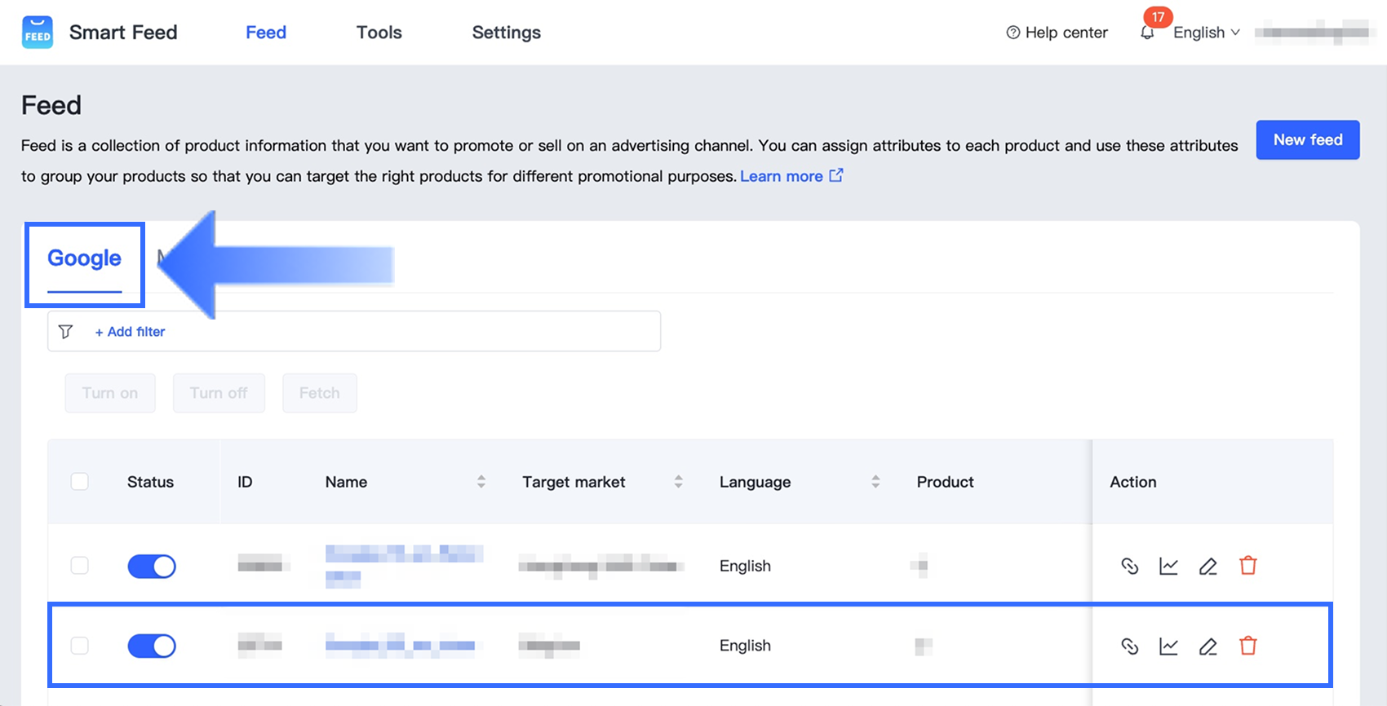Open the Tools menu
The width and height of the screenshot is (1387, 706).
click(x=379, y=33)
